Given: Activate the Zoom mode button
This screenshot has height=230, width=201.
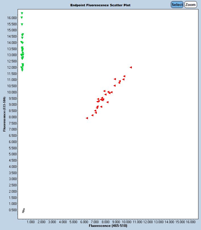Looking at the screenshot, I should point(190,5).
